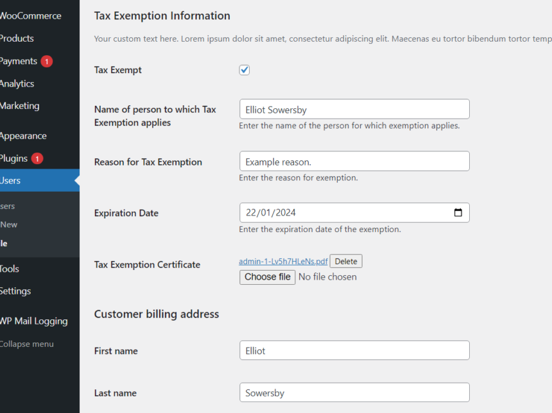Click the First name input field
This screenshot has height=413, width=552.
pos(354,350)
